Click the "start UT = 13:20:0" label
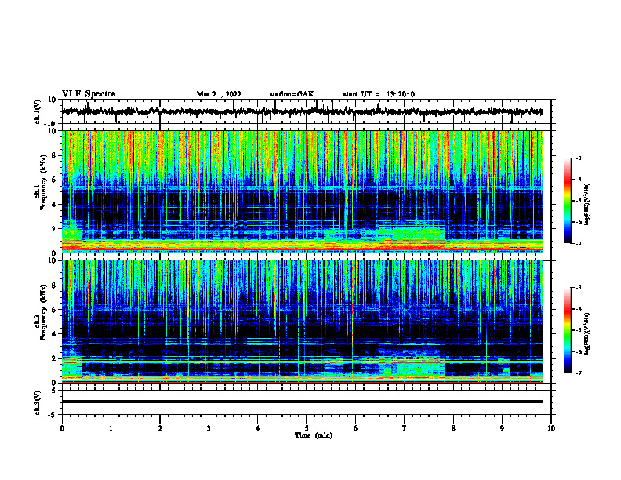This screenshot has height=480, width=621. [x=379, y=94]
